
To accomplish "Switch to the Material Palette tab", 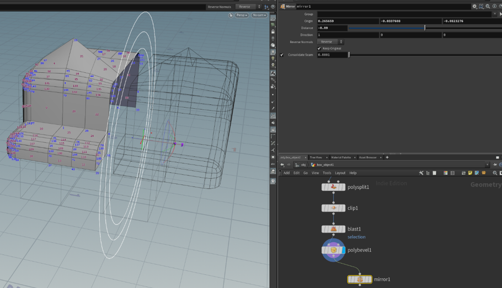I will [x=341, y=158].
